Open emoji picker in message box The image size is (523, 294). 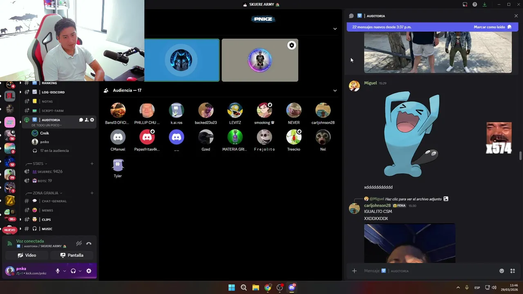502,271
